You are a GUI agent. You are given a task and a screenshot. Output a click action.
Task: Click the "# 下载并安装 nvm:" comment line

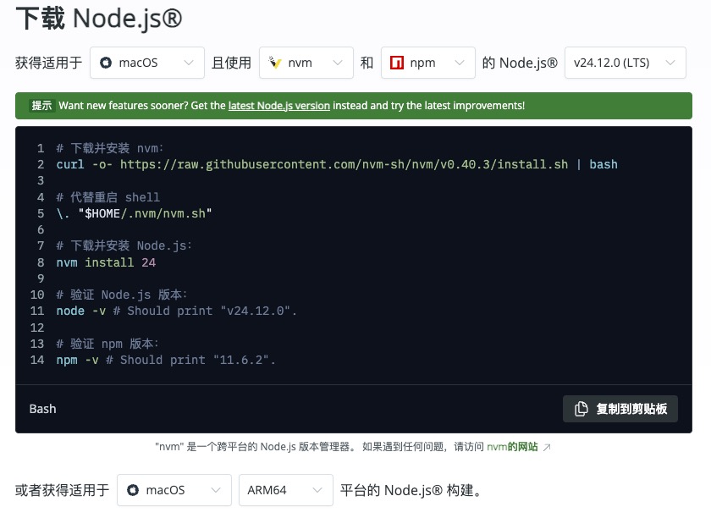point(110,148)
